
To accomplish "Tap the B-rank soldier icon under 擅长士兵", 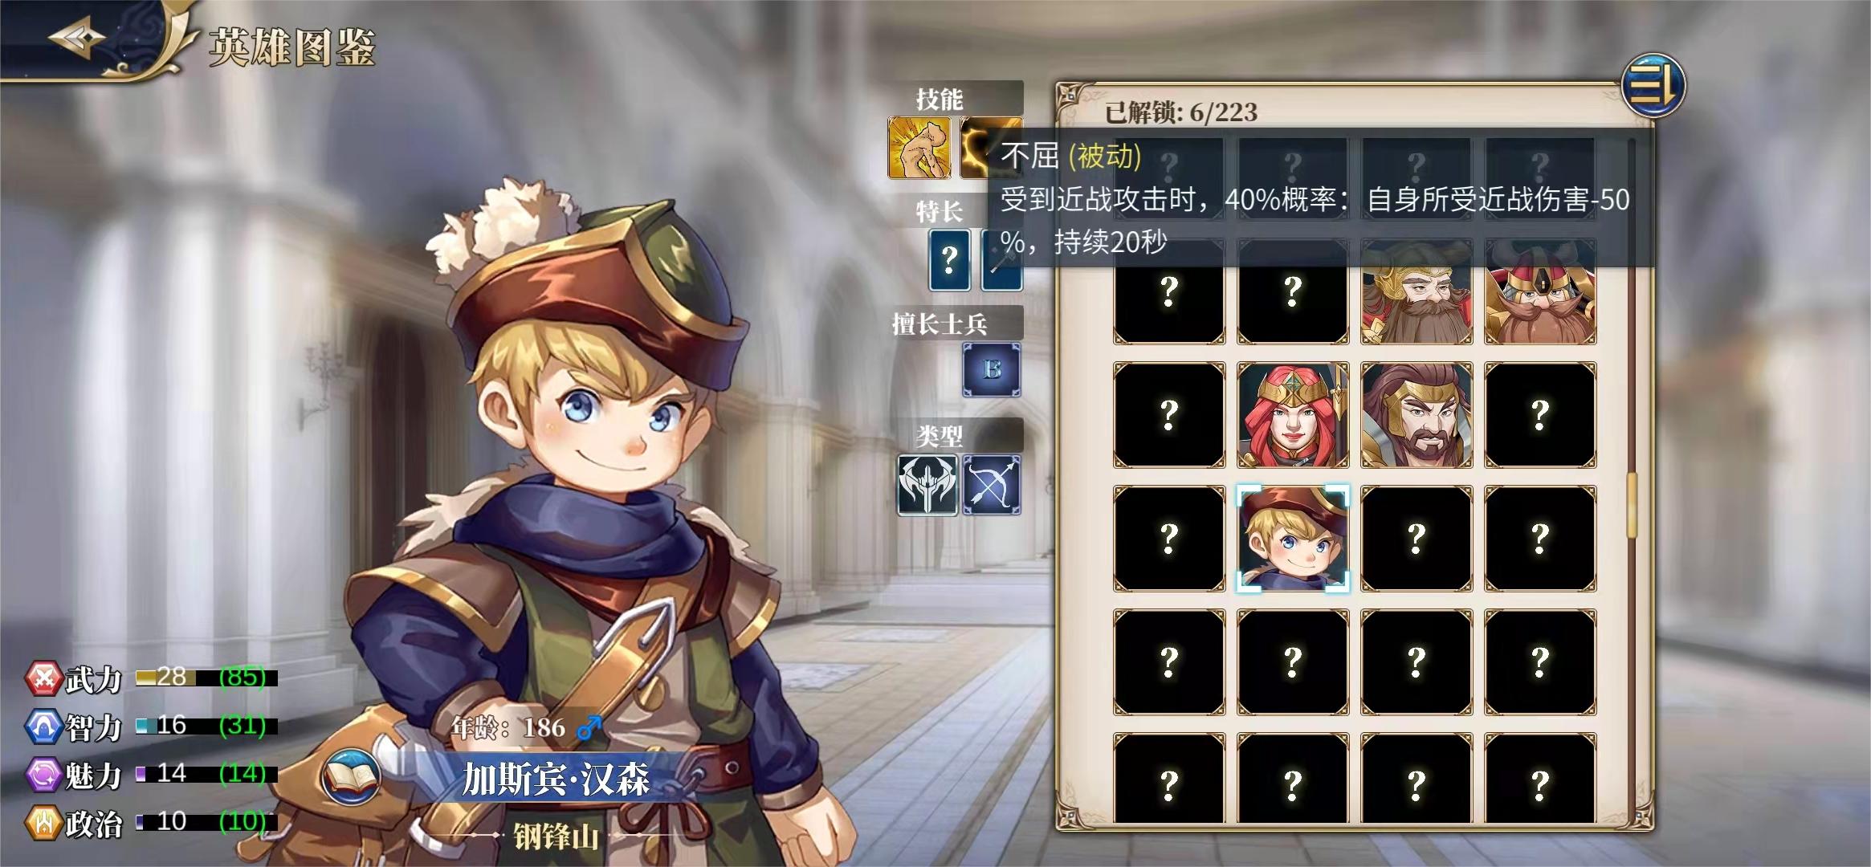I will 992,369.
